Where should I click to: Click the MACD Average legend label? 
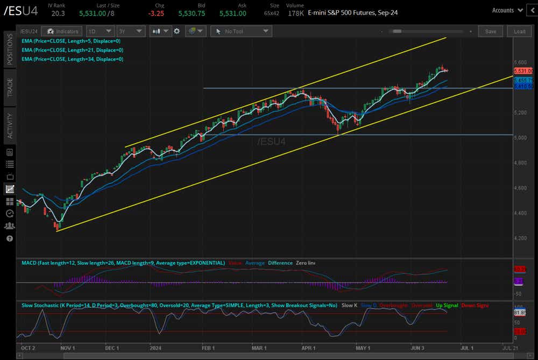tap(255, 263)
